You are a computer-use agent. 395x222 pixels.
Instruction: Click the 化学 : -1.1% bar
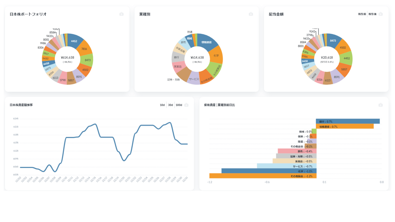(x=269, y=171)
